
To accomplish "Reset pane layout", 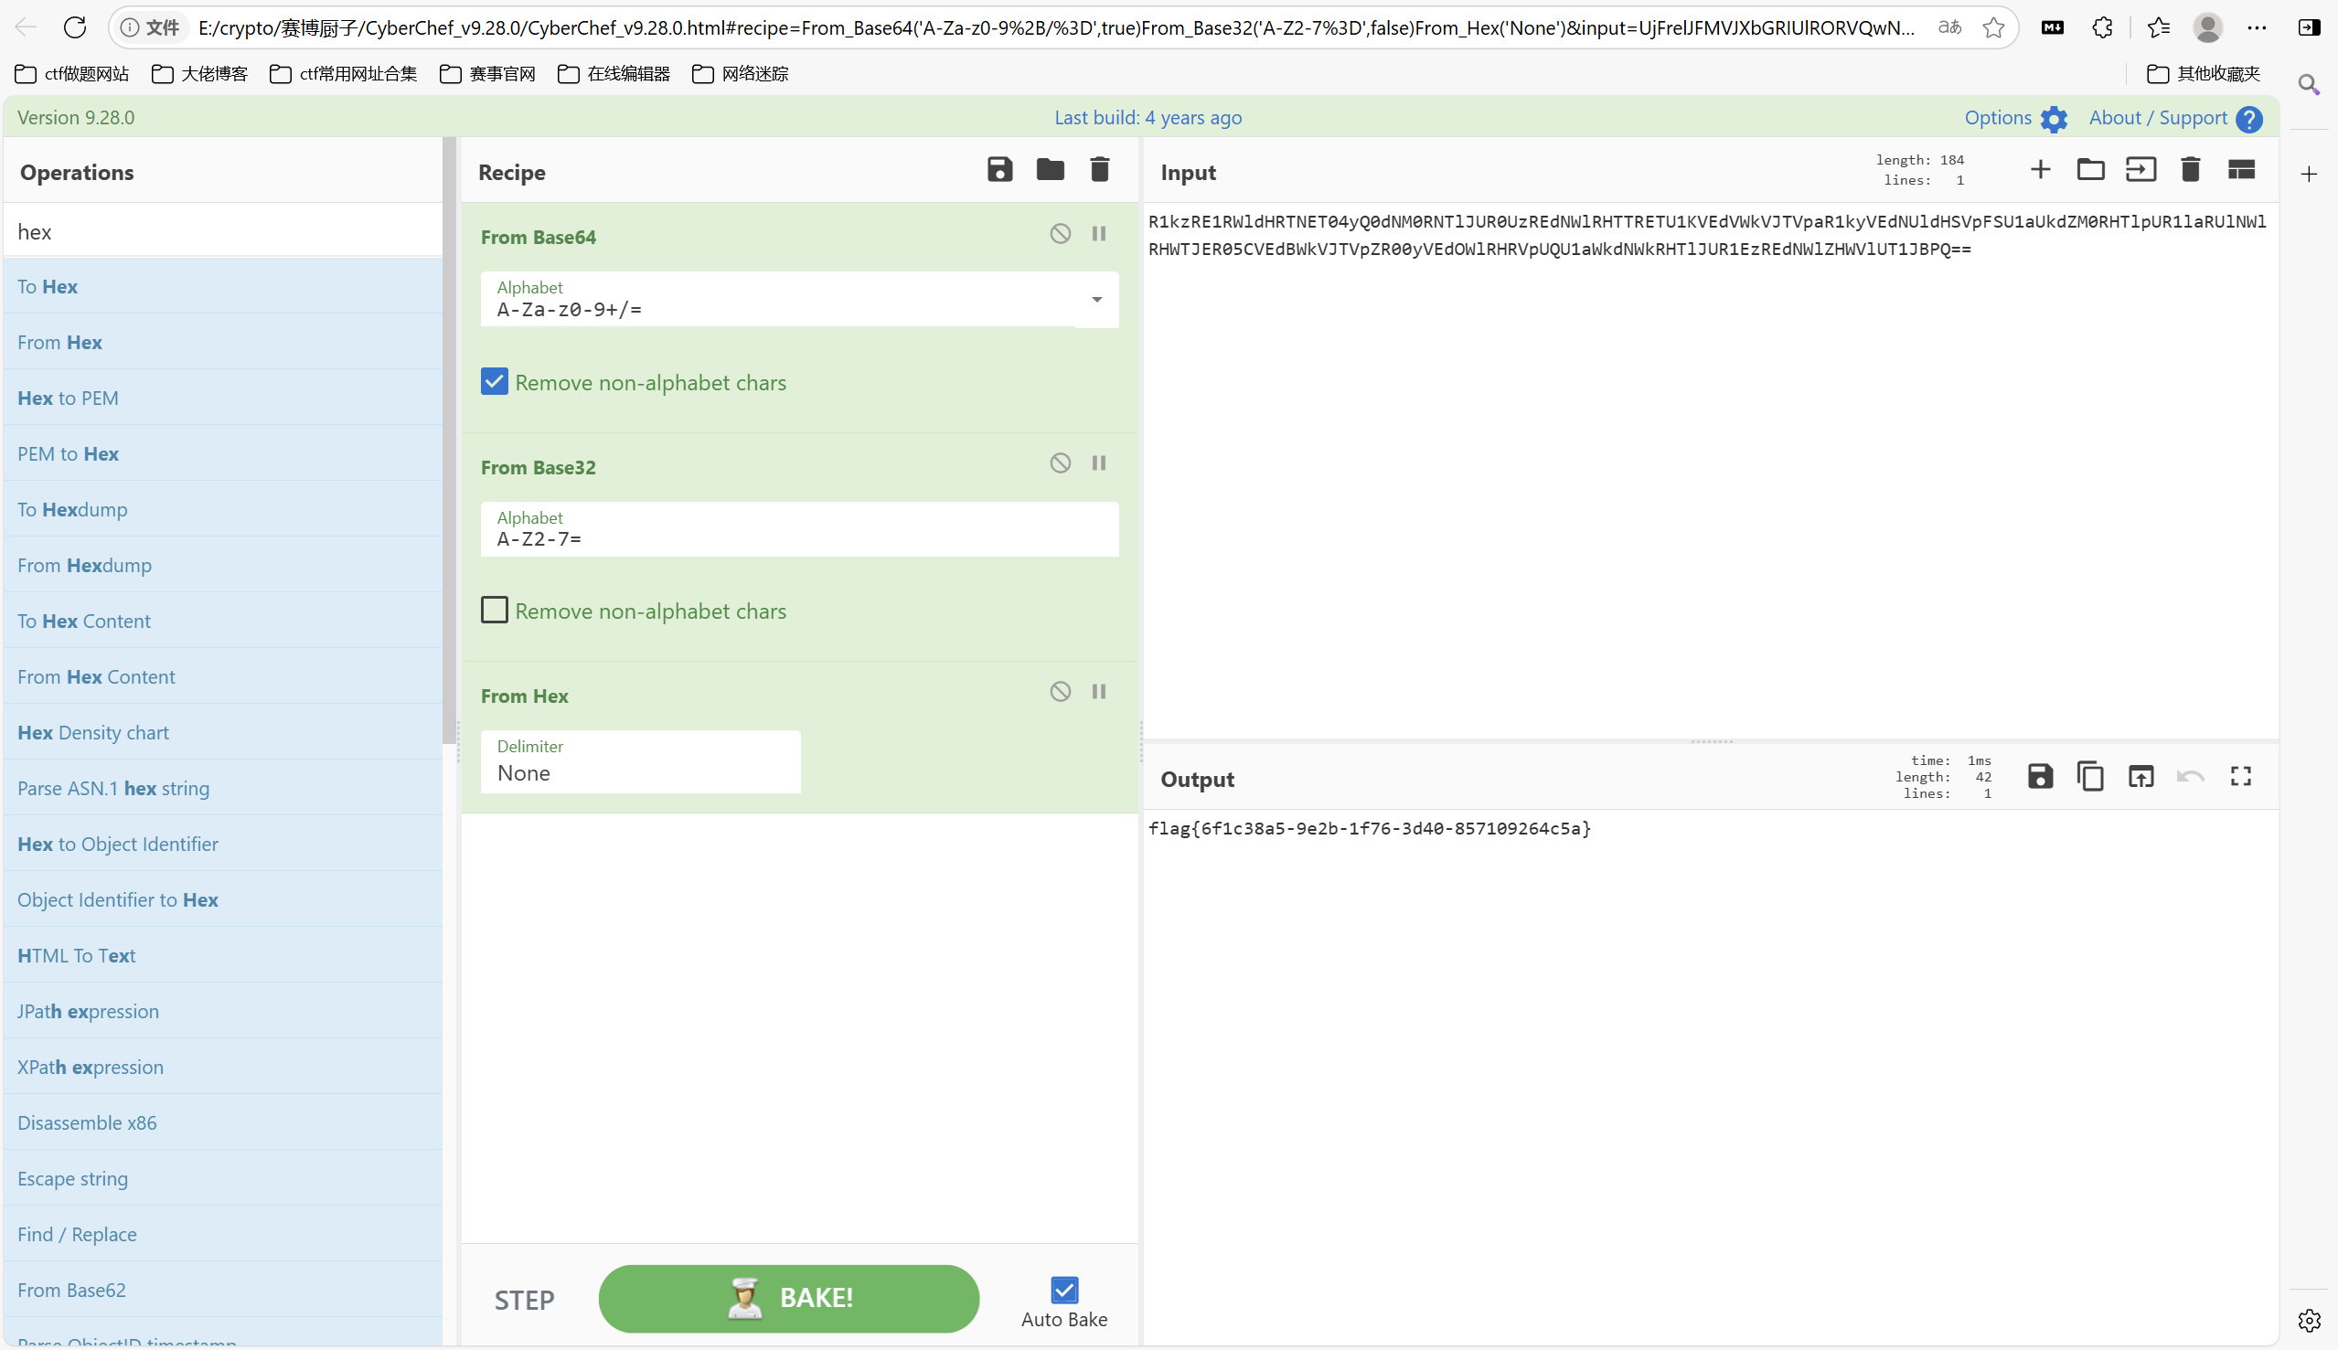I will [x=2242, y=170].
